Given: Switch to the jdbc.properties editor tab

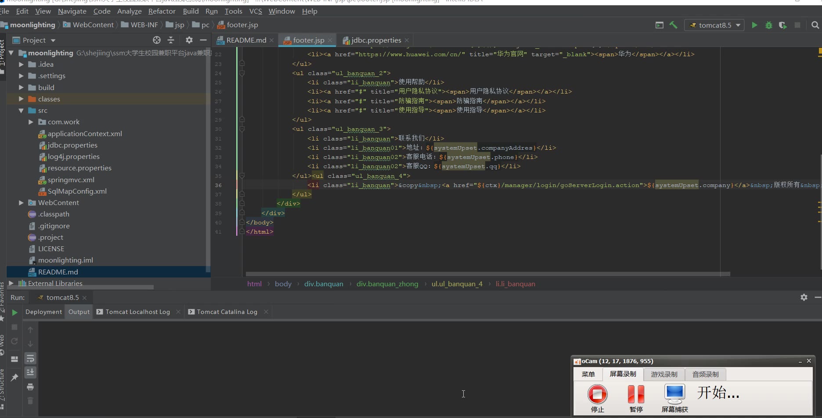Looking at the screenshot, I should click(x=376, y=40).
